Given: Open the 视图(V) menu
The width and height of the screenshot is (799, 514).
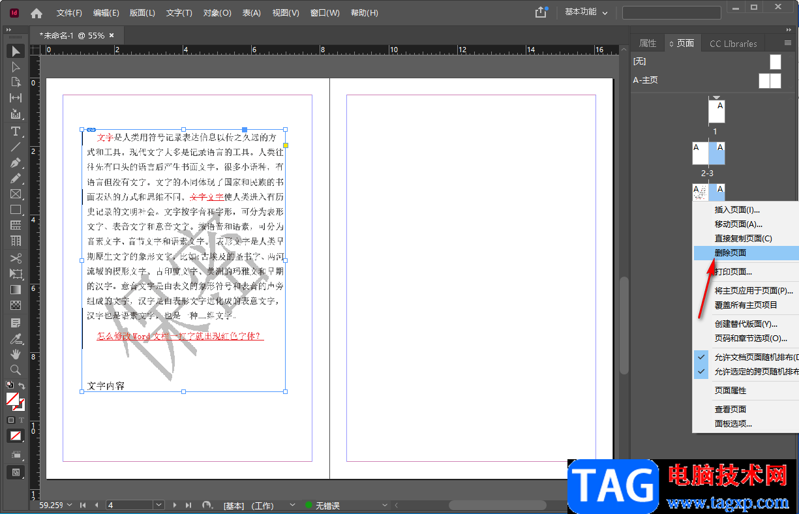Looking at the screenshot, I should pyautogui.click(x=286, y=13).
